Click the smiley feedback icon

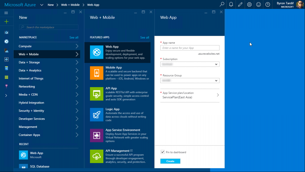click(259, 4)
